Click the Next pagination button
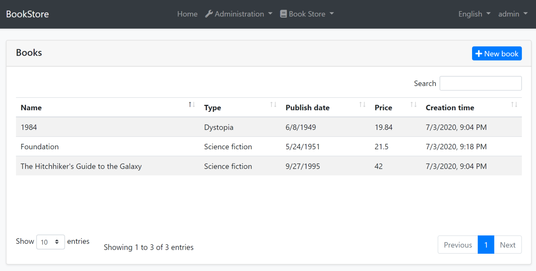Image resolution: width=536 pixels, height=271 pixels. (508, 245)
